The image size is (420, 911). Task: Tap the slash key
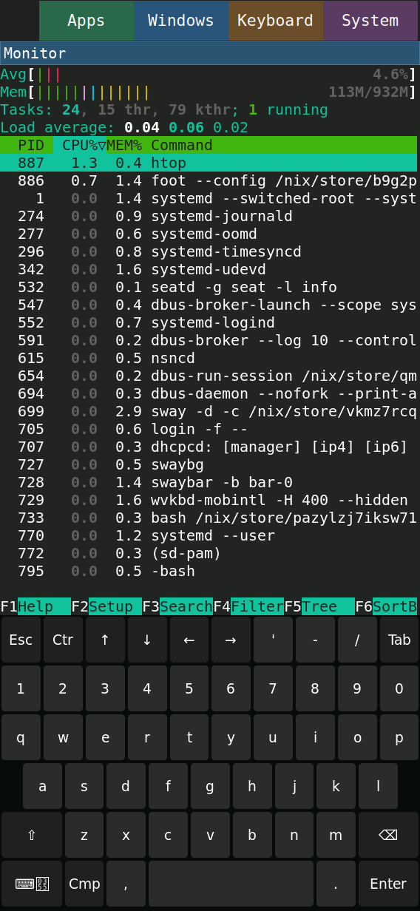[x=357, y=640]
